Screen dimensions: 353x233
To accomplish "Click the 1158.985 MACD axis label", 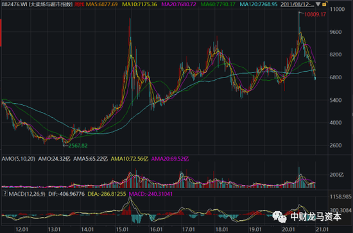I will tap(340, 197).
